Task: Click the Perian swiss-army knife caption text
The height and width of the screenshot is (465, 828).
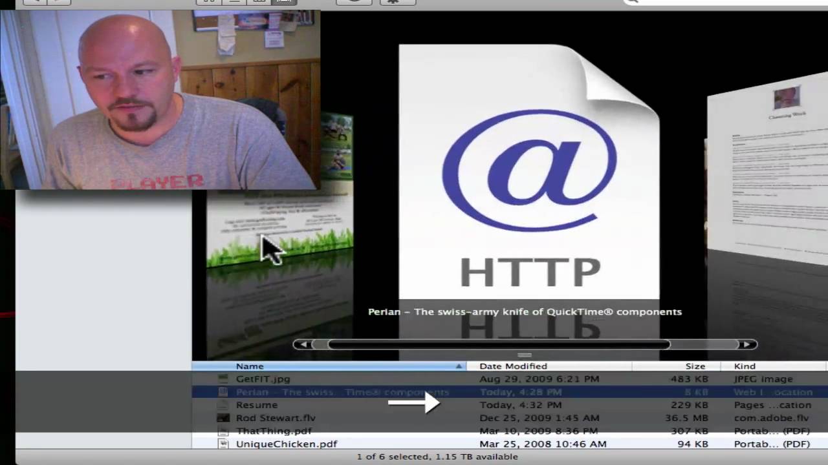Action: click(525, 311)
